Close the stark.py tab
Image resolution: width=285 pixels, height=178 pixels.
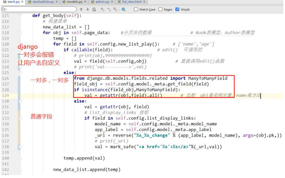(x=22, y=2)
